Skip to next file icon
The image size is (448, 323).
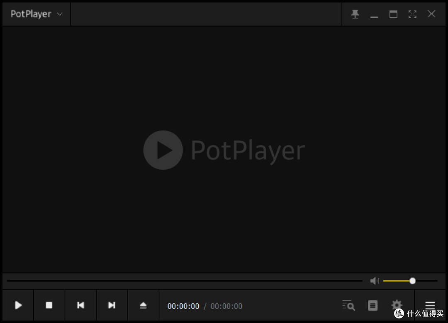(x=112, y=306)
